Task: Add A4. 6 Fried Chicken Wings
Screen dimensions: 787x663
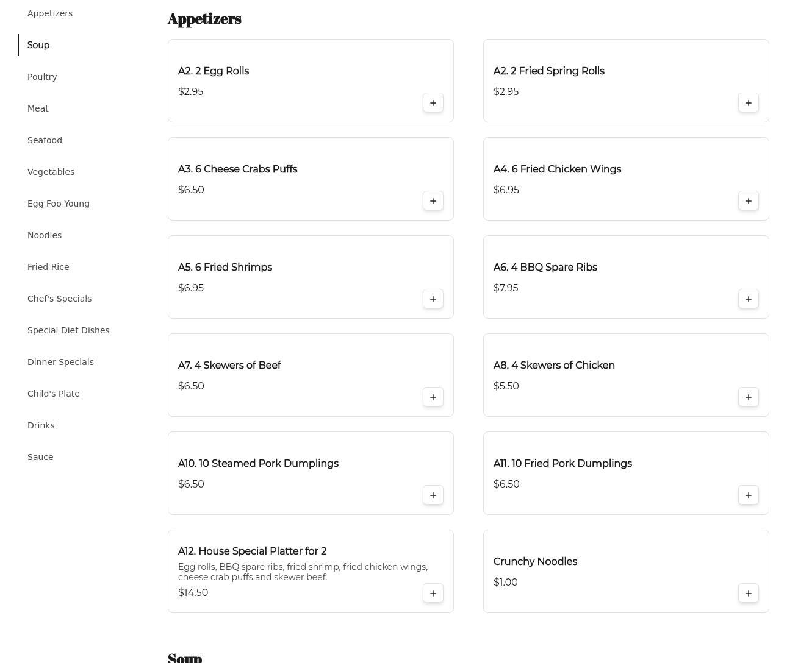Action: [748, 201]
